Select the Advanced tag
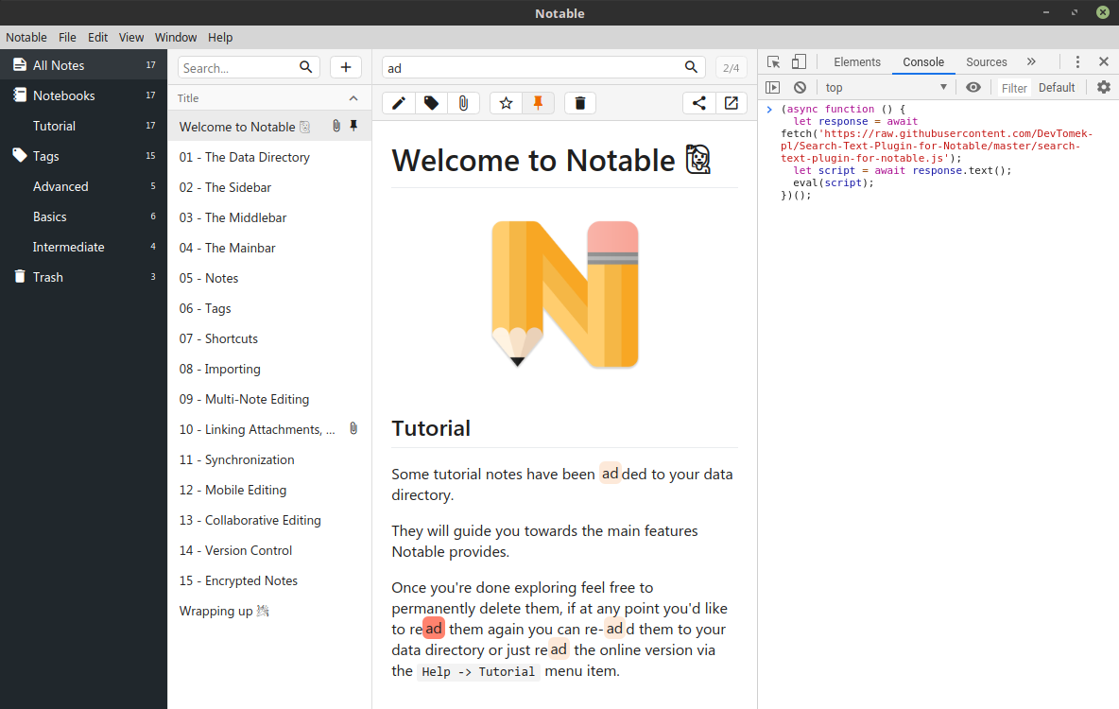 click(x=83, y=186)
